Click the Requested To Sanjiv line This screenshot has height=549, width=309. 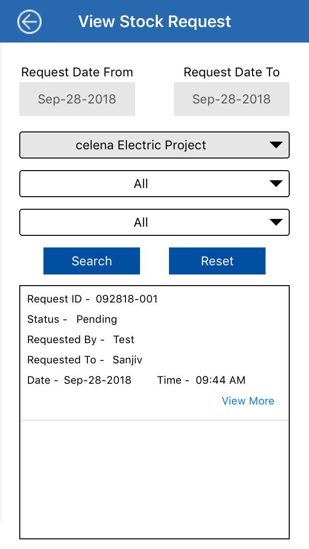coord(84,360)
